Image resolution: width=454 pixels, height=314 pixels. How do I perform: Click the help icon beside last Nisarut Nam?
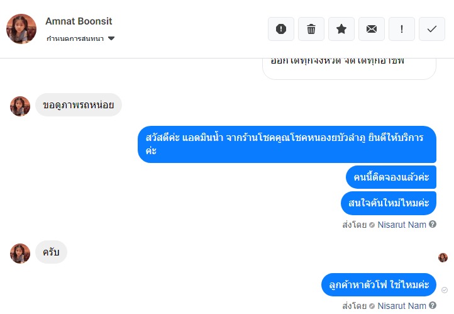click(433, 306)
